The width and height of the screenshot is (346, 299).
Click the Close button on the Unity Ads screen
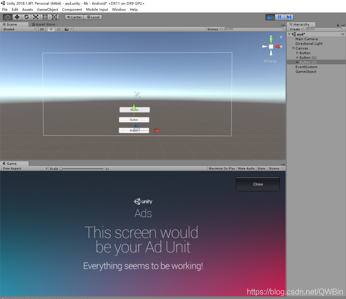[x=258, y=184]
